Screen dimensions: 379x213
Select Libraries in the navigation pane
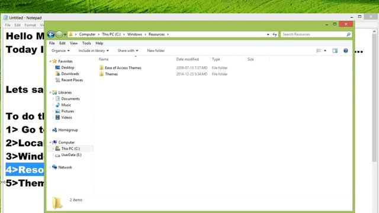65,92
